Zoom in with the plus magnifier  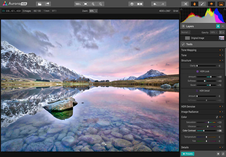[93, 4]
